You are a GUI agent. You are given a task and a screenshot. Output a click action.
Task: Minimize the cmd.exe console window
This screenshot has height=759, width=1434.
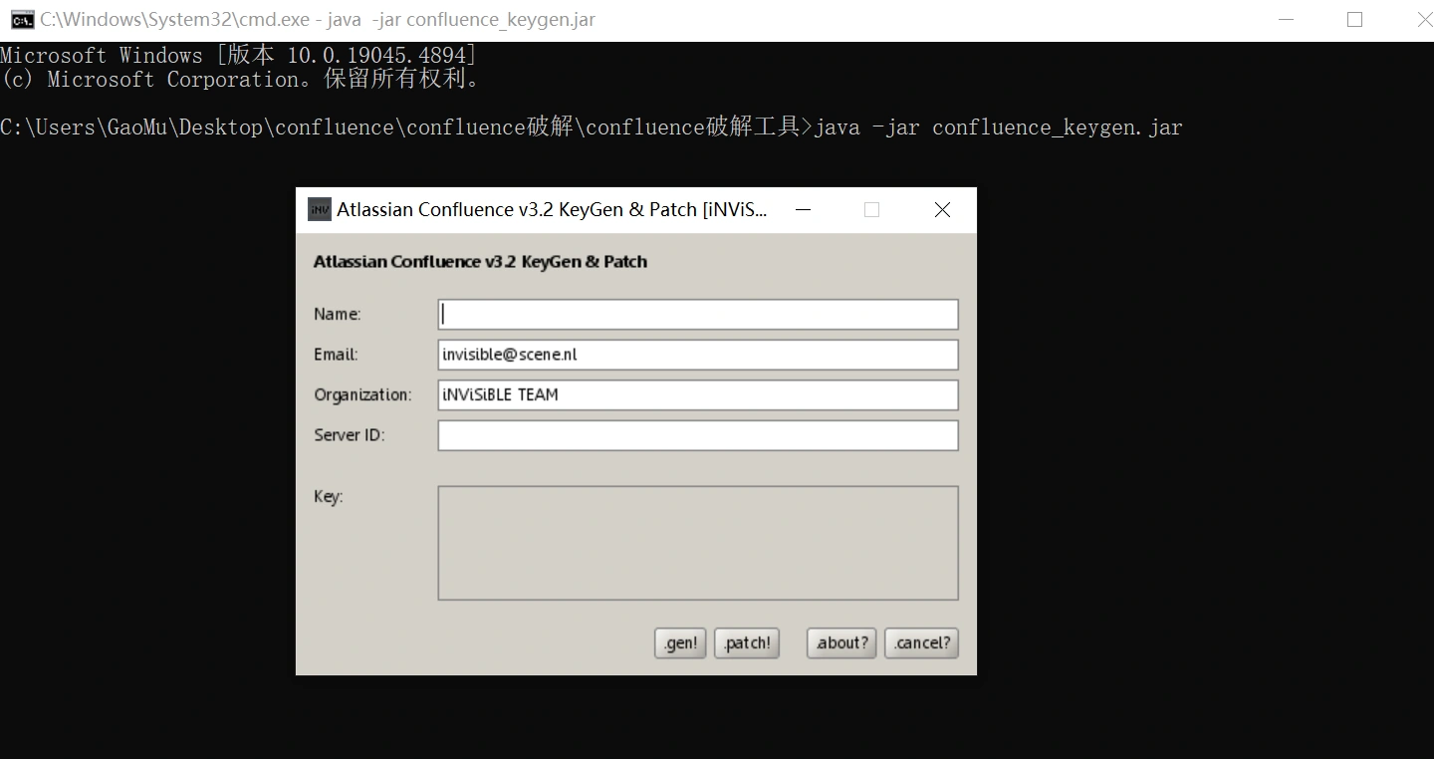tap(1285, 20)
